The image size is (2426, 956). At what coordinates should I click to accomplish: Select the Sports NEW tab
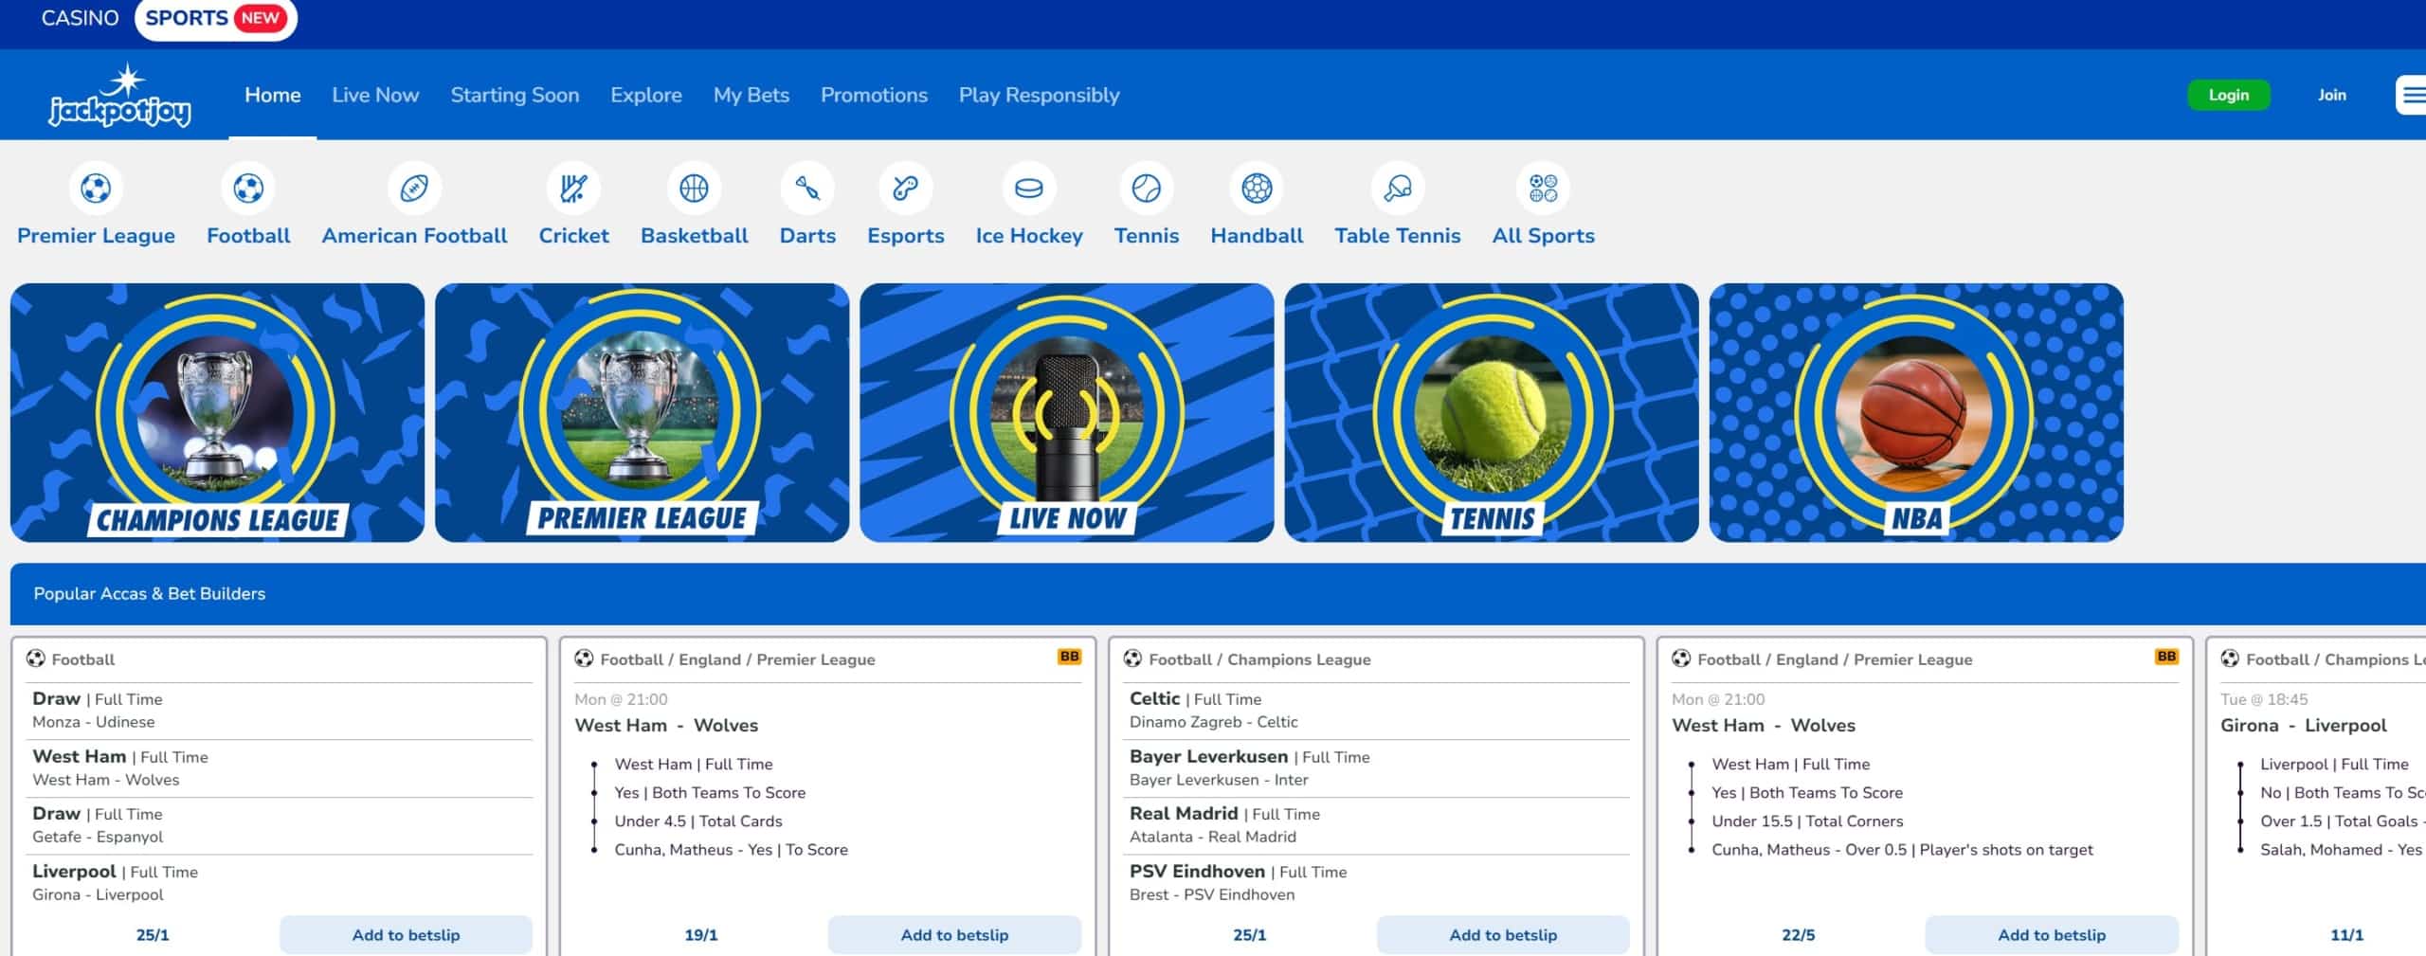[216, 19]
